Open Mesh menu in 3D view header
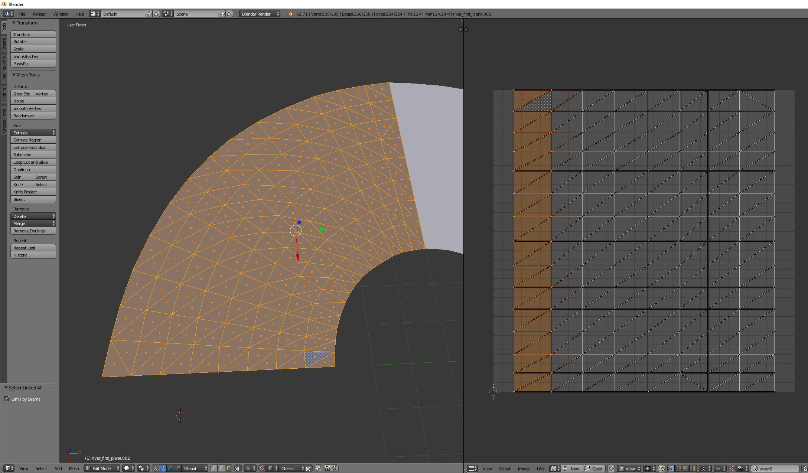Screen dimensions: 808x473 pos(74,469)
